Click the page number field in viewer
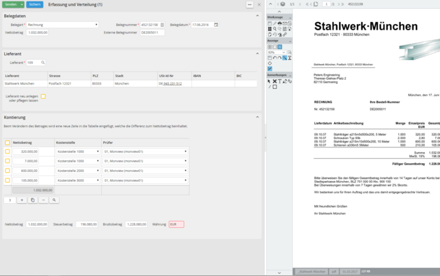The height and width of the screenshot is (276, 440). pyautogui.click(x=327, y=4)
